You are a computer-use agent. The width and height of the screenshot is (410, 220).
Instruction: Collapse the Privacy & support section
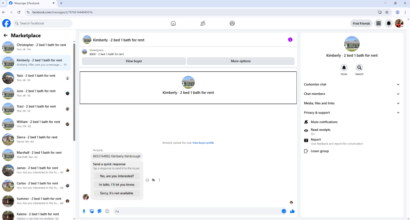click(x=351, y=112)
